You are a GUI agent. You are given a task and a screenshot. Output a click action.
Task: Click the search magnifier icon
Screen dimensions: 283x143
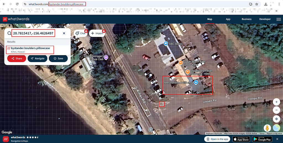point(9,33)
